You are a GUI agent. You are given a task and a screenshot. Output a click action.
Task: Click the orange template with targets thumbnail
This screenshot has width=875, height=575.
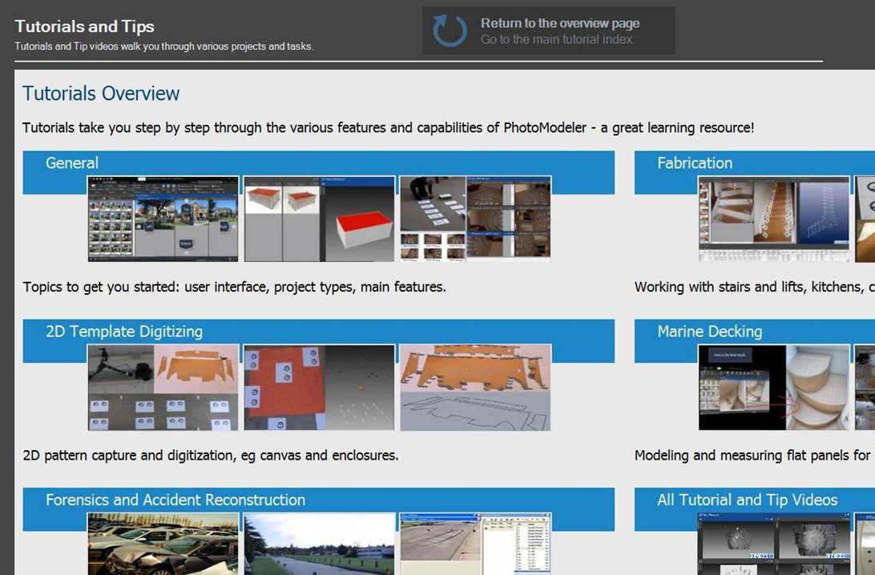[x=320, y=388]
